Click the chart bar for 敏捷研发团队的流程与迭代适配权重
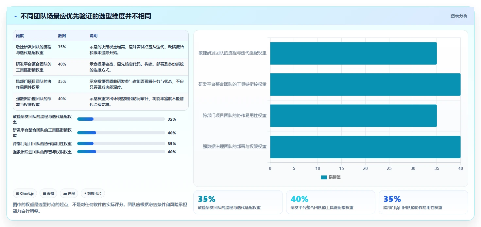Viewport: 481px width, 227px height. point(353,53)
